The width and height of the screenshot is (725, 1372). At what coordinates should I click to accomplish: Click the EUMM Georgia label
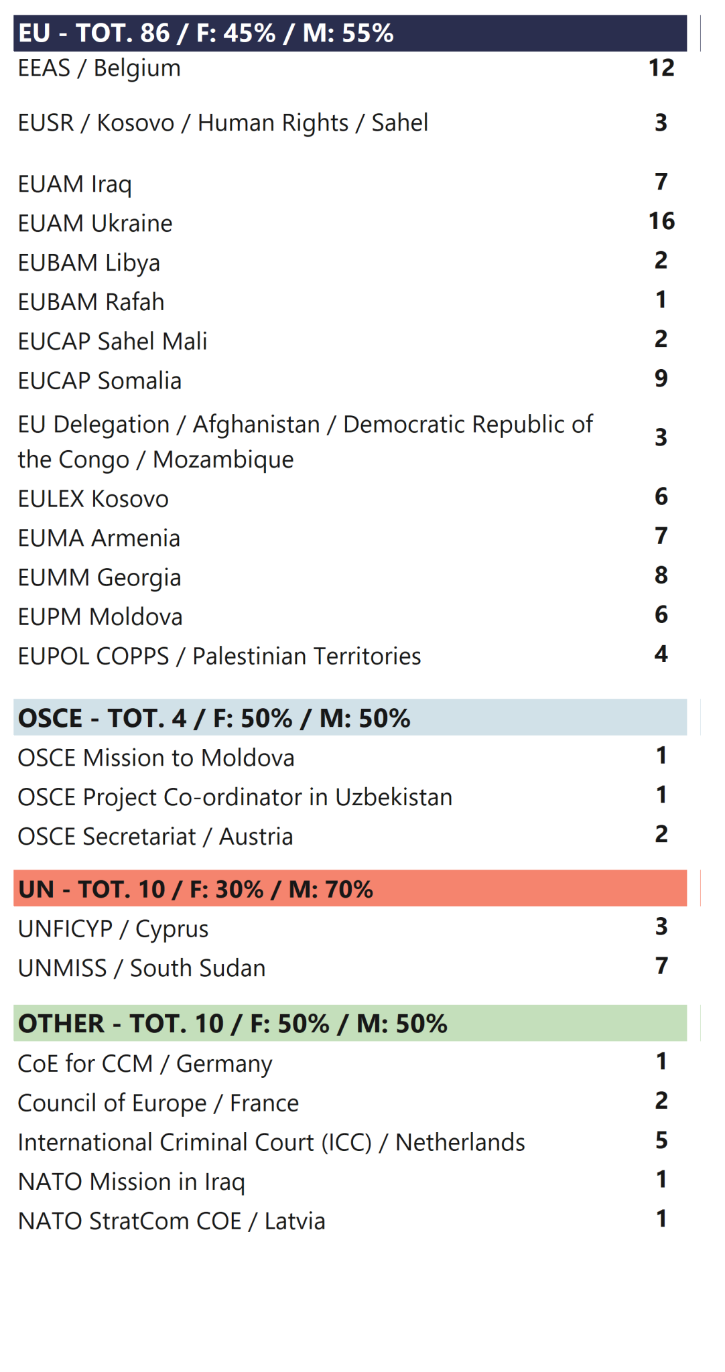point(99,578)
